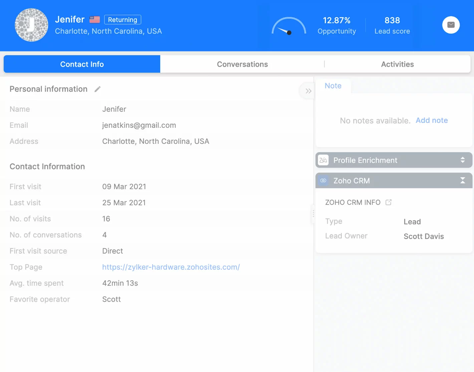Collapse the Zoho CRM panel

pyautogui.click(x=463, y=180)
